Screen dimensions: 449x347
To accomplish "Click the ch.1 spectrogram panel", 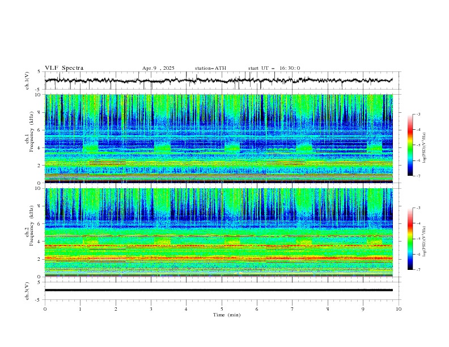I will [219, 138].
